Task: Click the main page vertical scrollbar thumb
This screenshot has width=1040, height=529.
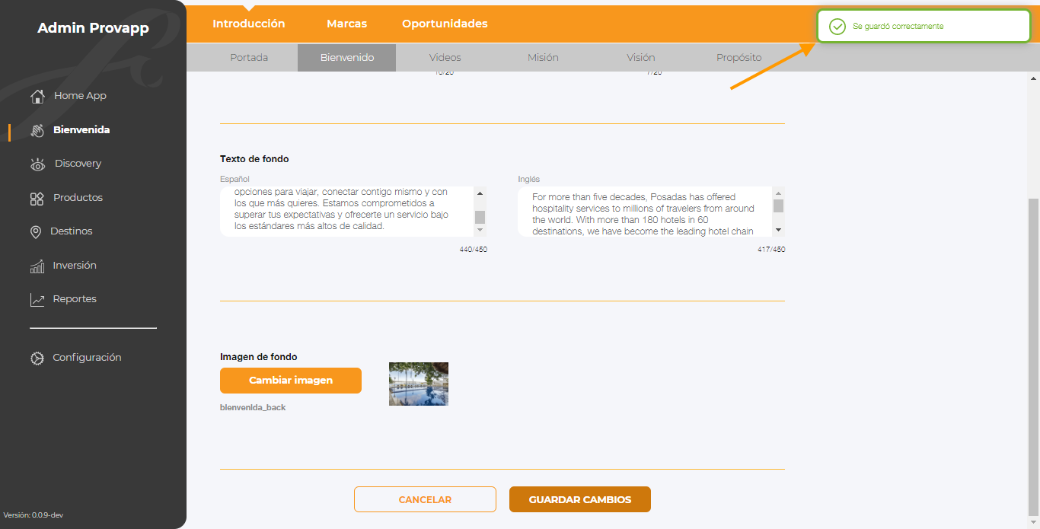Action: (x=1033, y=356)
